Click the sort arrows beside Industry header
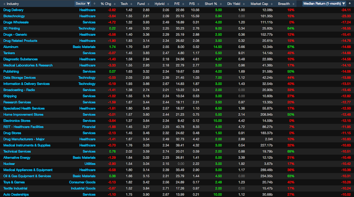The image size is (354, 197). pyautogui.click(x=4, y=4)
